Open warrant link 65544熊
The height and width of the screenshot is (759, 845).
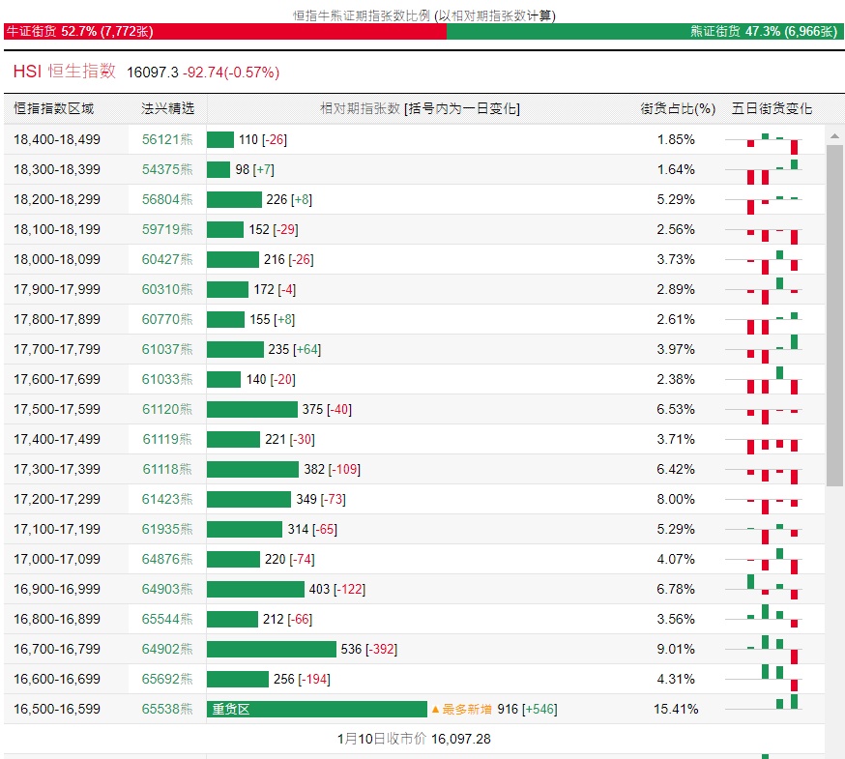167,619
